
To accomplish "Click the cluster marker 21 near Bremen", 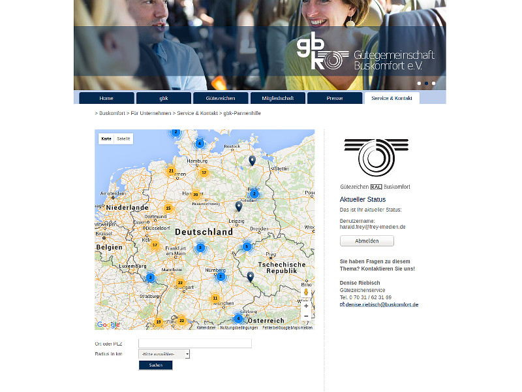I will coord(171,171).
